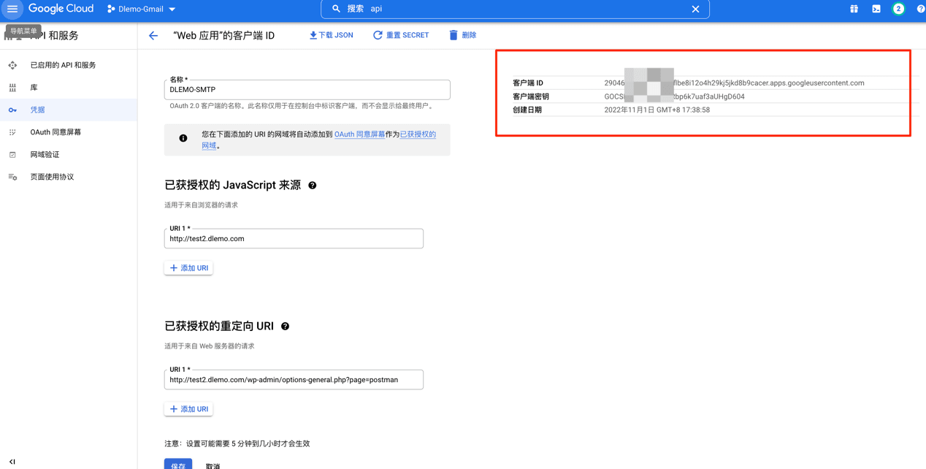
Task: Click 重置 SECRET button
Action: 401,35
